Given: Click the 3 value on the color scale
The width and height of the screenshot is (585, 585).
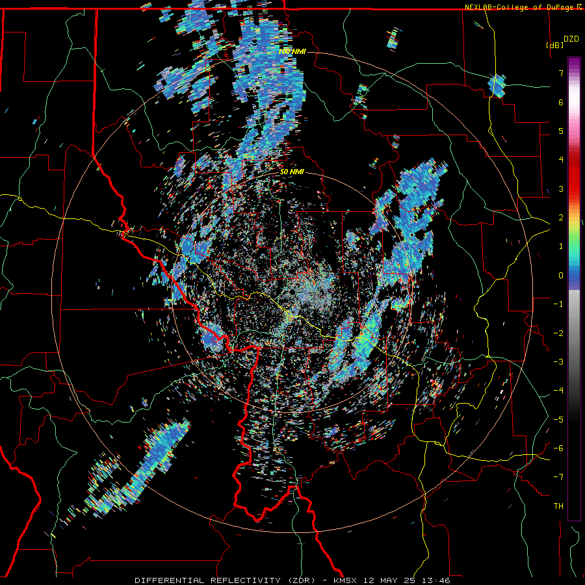Looking at the screenshot, I should 561,188.
